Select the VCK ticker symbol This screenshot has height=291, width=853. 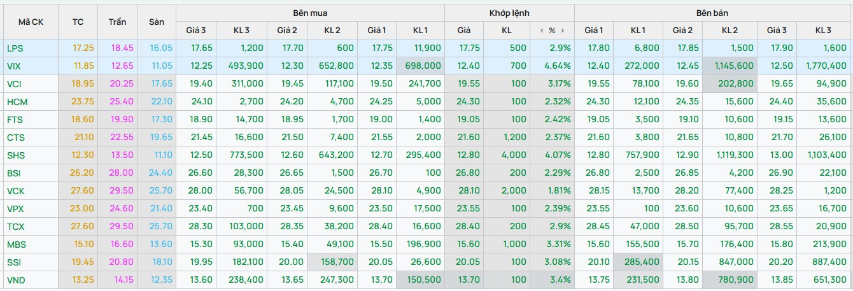16,191
